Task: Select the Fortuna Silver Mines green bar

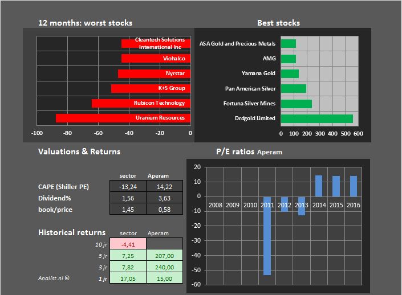Action: 297,104
